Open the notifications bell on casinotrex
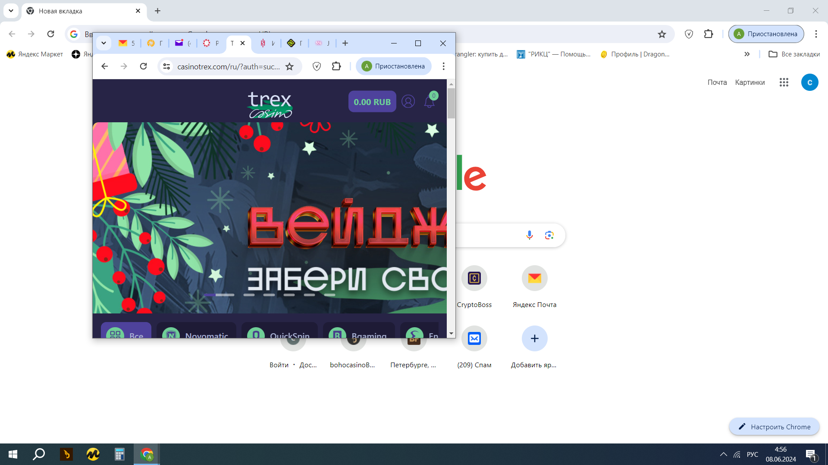828x465 pixels. (x=429, y=102)
